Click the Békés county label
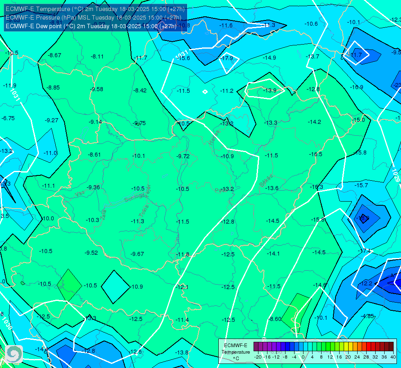 [x=266, y=181]
